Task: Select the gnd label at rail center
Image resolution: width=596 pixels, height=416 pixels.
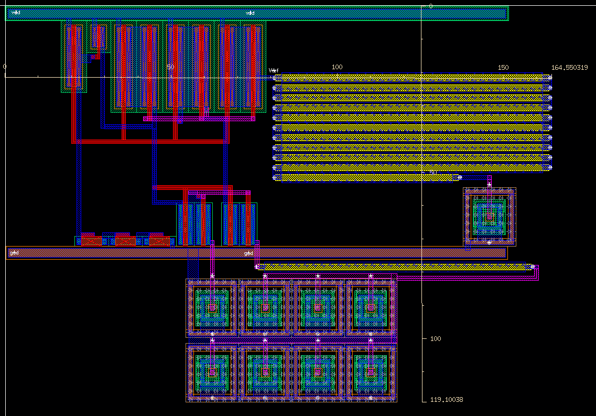Action: point(248,253)
